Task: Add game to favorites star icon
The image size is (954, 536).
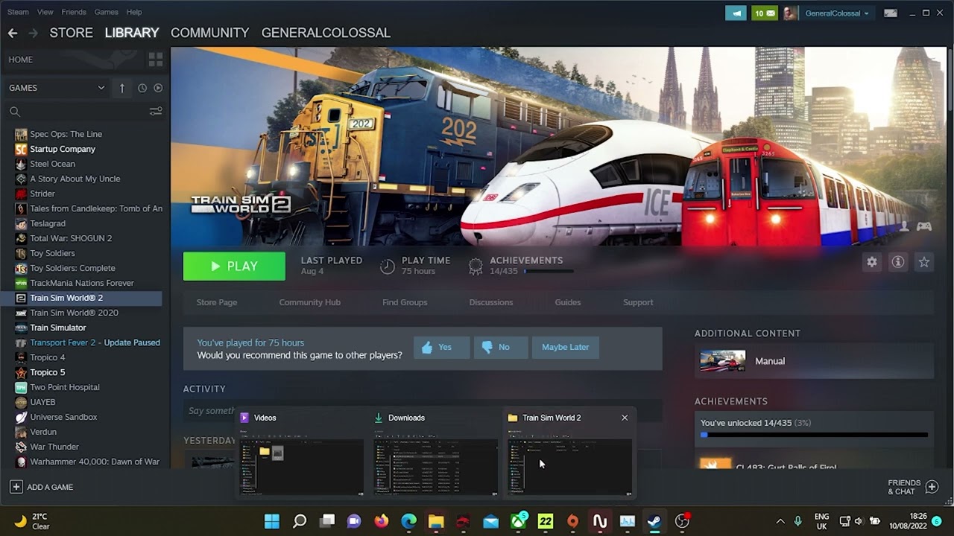Action: [924, 262]
